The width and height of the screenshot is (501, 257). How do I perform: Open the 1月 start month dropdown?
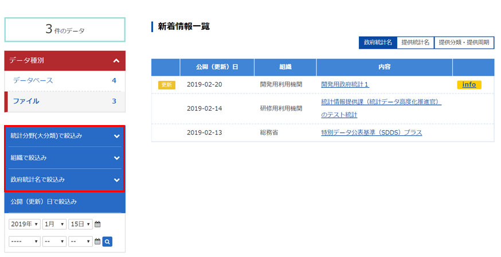54,224
